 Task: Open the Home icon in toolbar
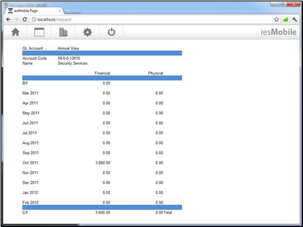coord(16,32)
